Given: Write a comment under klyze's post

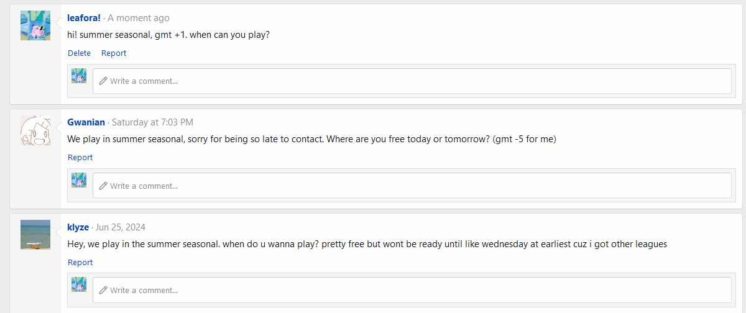Looking at the screenshot, I should click(412, 290).
